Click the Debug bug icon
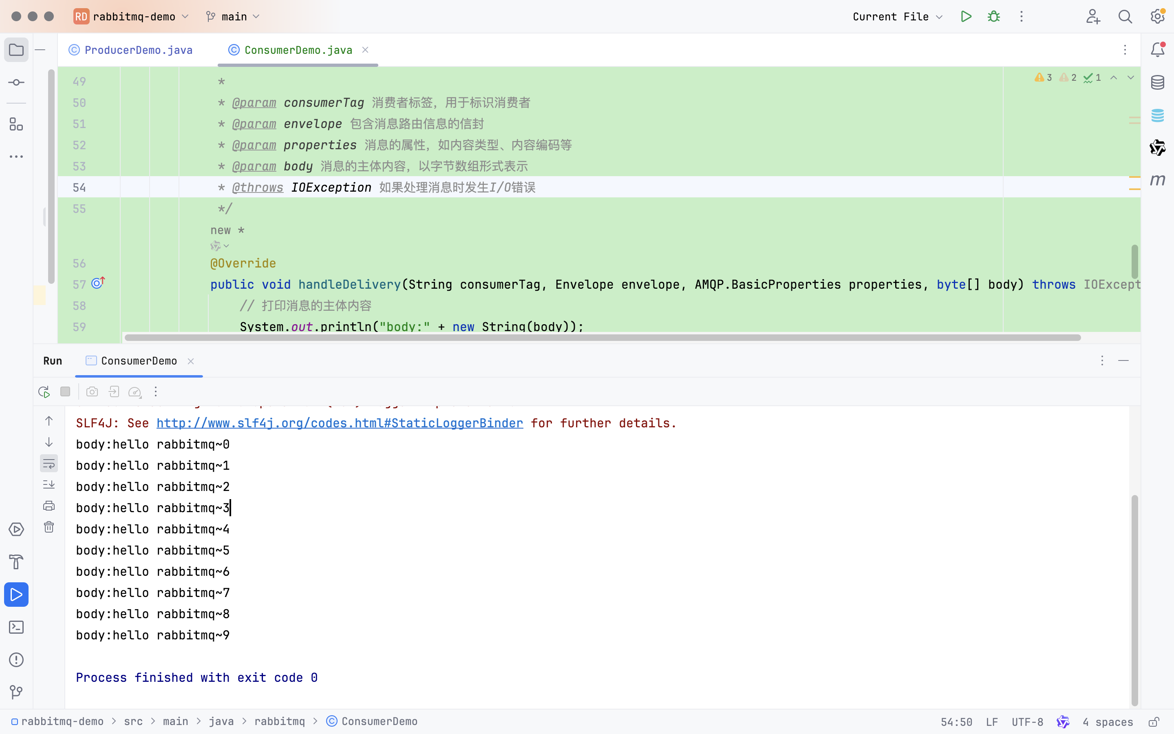The image size is (1174, 734). (993, 16)
